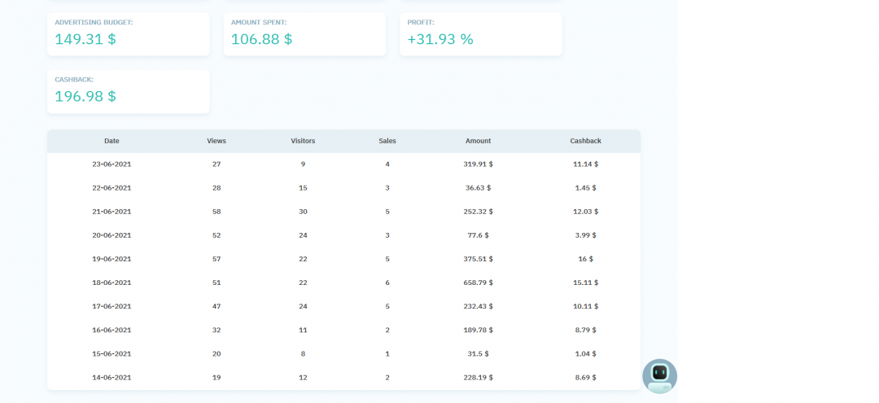879x403 pixels.
Task: Click the 18-06-2021 date cell
Action: pos(112,283)
